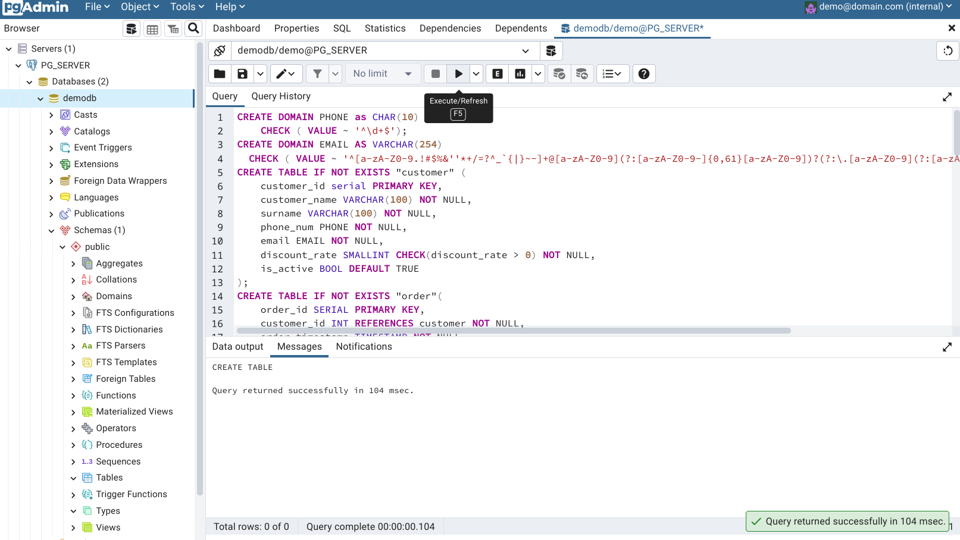Image resolution: width=960 pixels, height=540 pixels.
Task: Click the Explain Analyze chart icon
Action: [x=520, y=74]
